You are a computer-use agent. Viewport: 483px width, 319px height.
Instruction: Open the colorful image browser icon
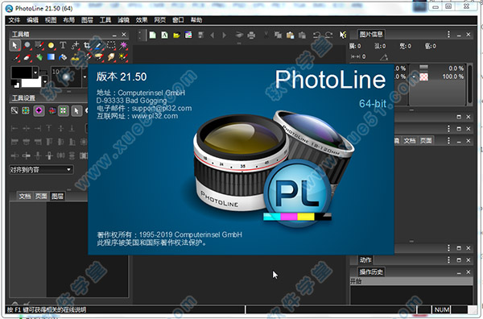pyautogui.click(x=188, y=35)
